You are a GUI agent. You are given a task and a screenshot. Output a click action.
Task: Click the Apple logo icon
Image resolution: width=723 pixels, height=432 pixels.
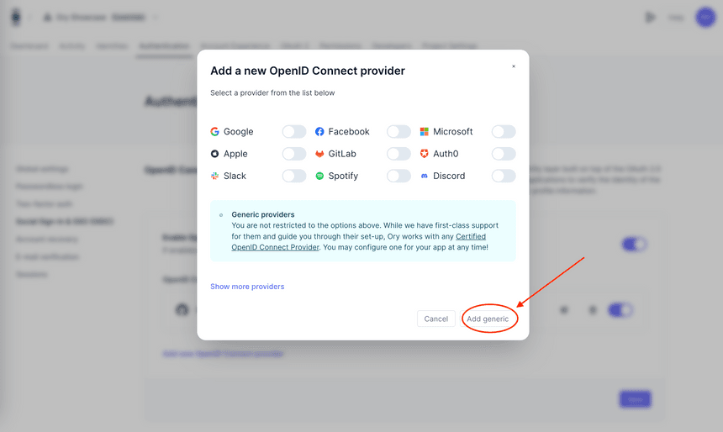click(x=215, y=154)
